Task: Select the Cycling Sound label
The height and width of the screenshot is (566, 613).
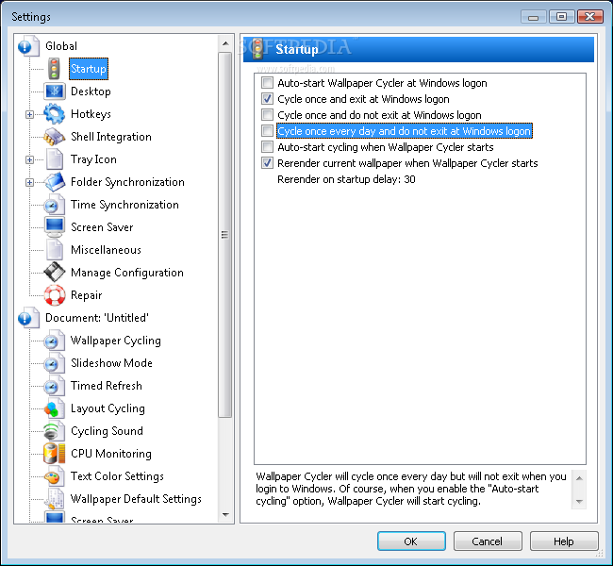Action: [x=107, y=431]
